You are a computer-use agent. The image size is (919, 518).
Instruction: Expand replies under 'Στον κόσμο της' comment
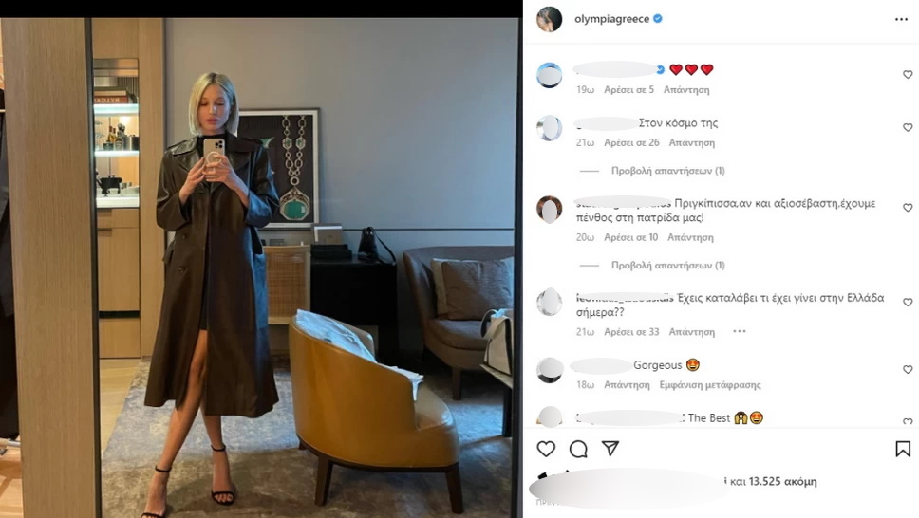point(667,171)
